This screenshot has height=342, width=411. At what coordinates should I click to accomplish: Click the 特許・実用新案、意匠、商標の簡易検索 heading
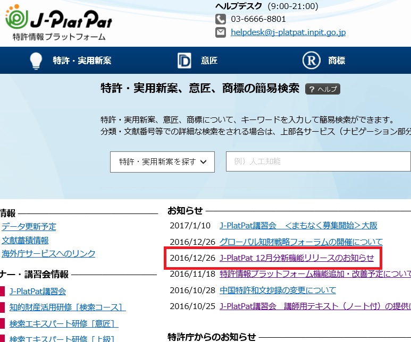coord(200,88)
